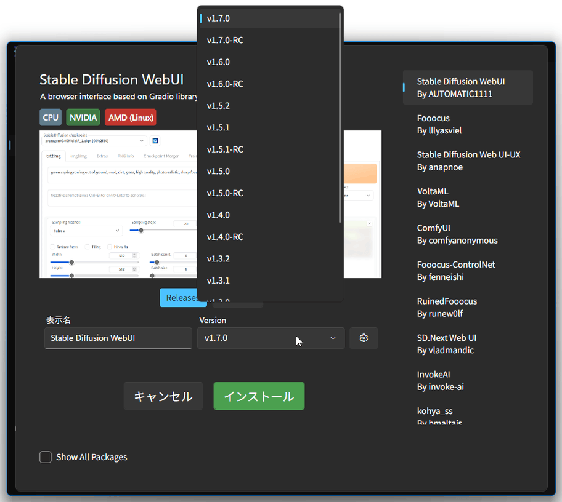This screenshot has height=502, width=562.
Task: Select Stable Diffusion Web UI-UX package
Action: click(468, 161)
